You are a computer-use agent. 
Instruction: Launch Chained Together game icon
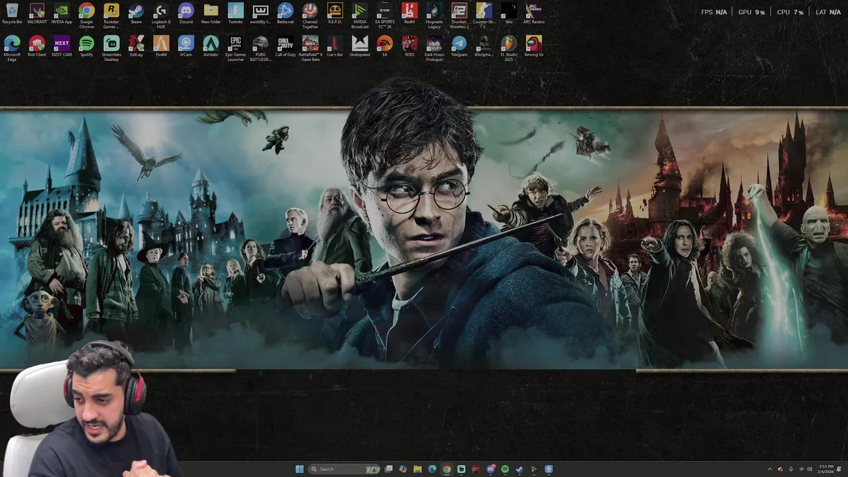(310, 16)
